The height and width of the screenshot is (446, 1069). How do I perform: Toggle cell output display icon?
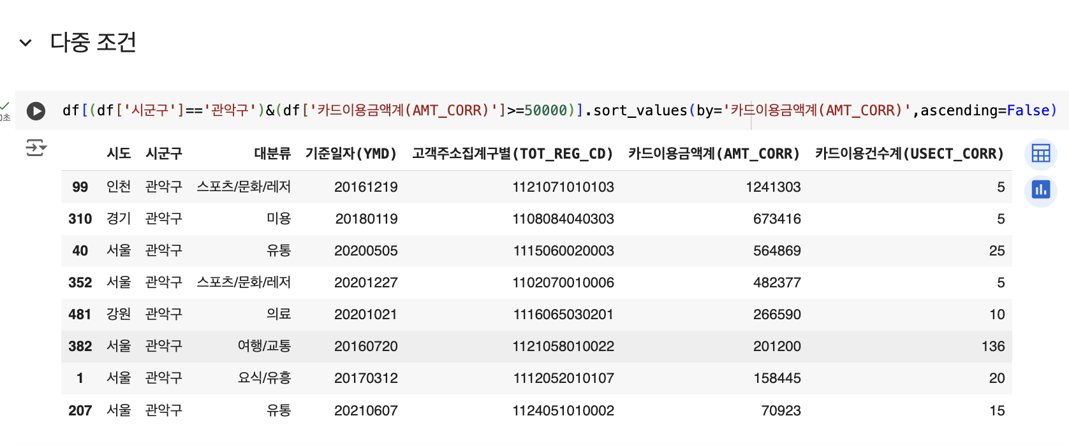36,148
